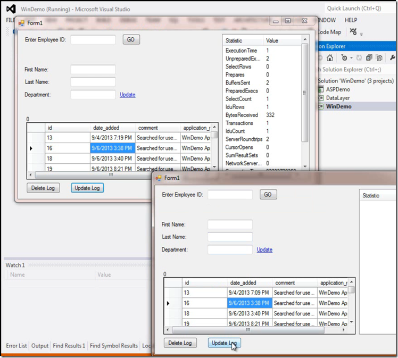This screenshot has height=358, width=398.
Task: Switch to the Output tab
Action: tap(40, 346)
